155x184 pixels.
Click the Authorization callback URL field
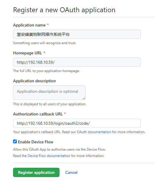pos(77,123)
